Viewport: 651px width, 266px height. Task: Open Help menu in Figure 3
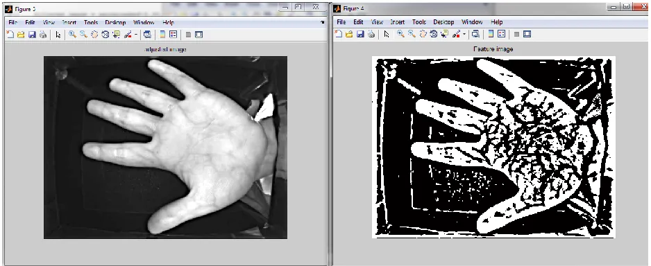[x=168, y=22]
